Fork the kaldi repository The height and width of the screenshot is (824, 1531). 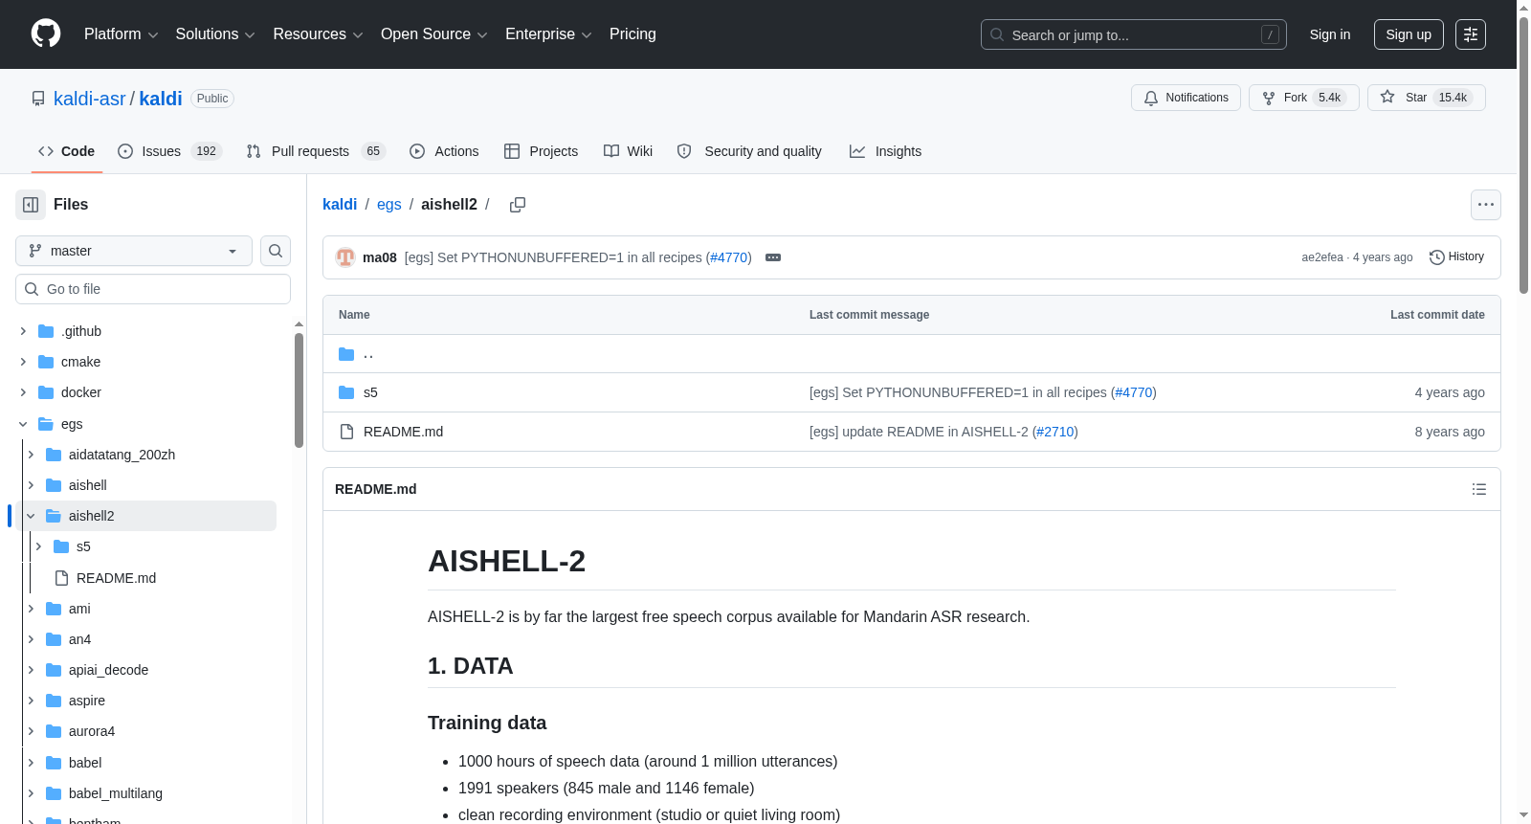1304,98
